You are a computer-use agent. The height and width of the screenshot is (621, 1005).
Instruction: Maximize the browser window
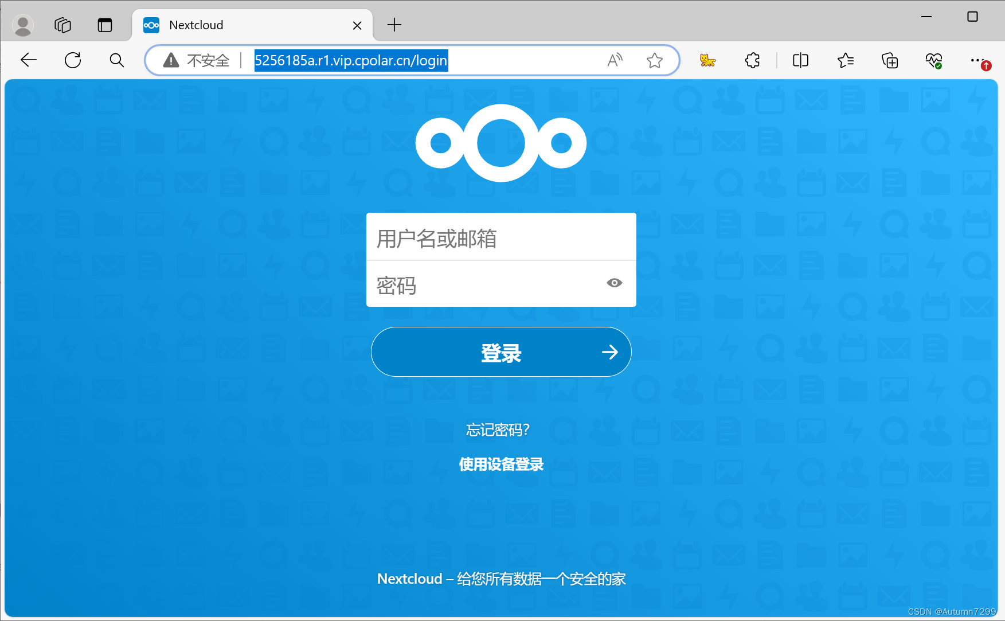click(x=972, y=17)
